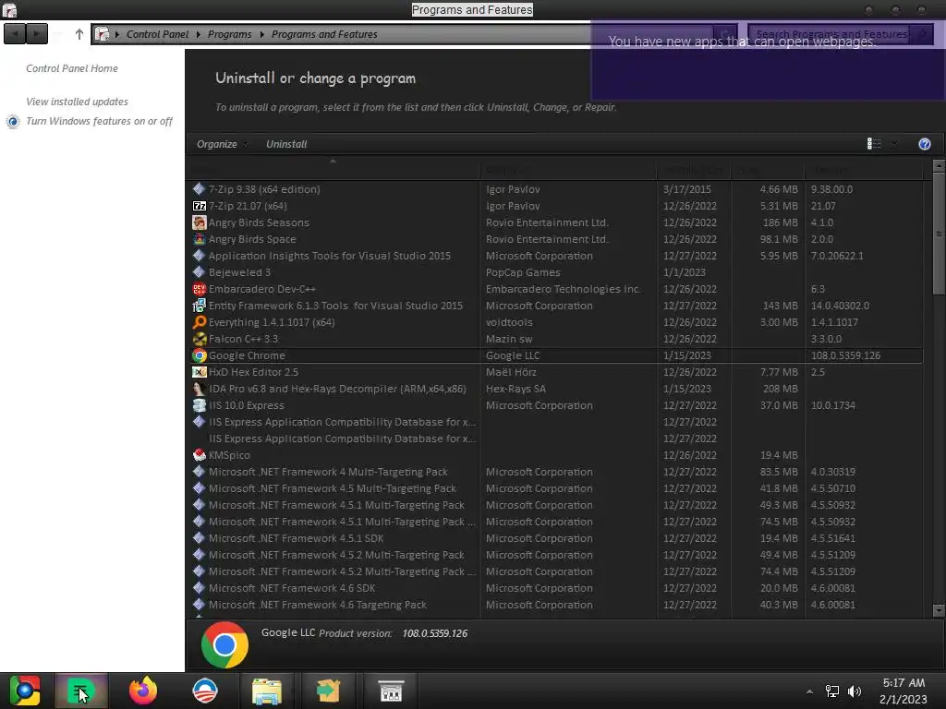The width and height of the screenshot is (946, 709).
Task: Click the Bejeweled 3 installer icon
Action: pyautogui.click(x=200, y=272)
